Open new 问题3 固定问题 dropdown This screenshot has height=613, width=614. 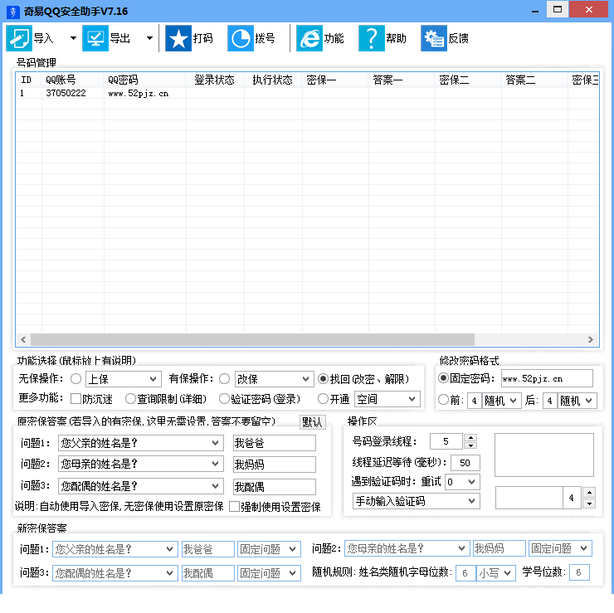pyautogui.click(x=269, y=573)
